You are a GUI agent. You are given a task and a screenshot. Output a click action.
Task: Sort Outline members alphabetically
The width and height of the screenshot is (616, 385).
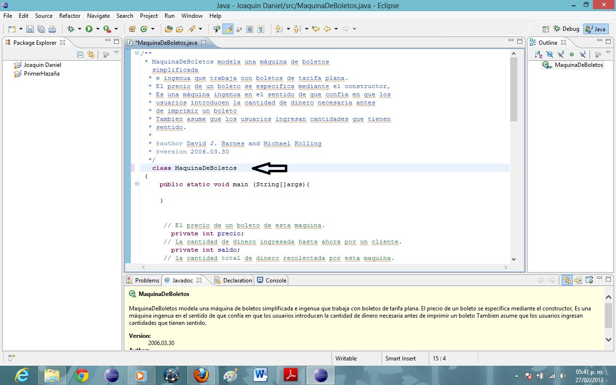click(539, 54)
